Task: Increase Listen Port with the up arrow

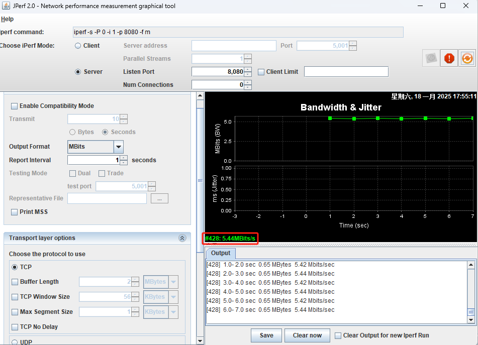Action: pyautogui.click(x=248, y=69)
